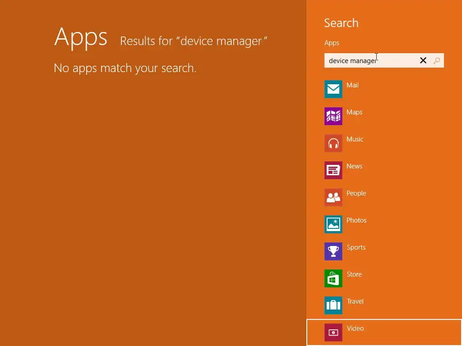Select the Mail label in search list
Viewport: 462px width, 346px height.
[x=352, y=85]
